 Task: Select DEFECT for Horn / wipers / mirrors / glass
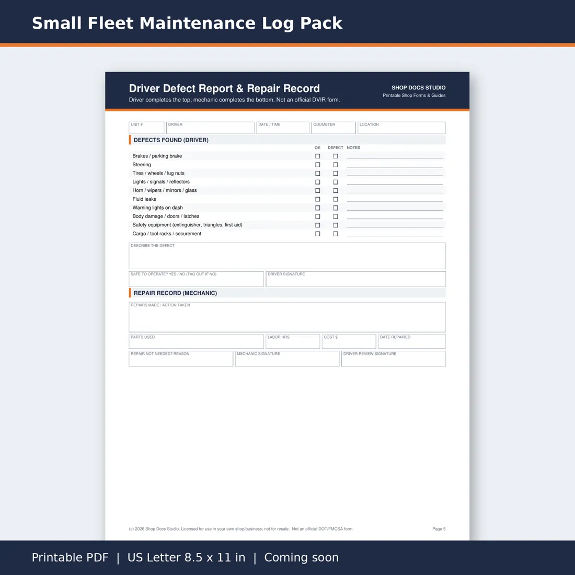[336, 191]
